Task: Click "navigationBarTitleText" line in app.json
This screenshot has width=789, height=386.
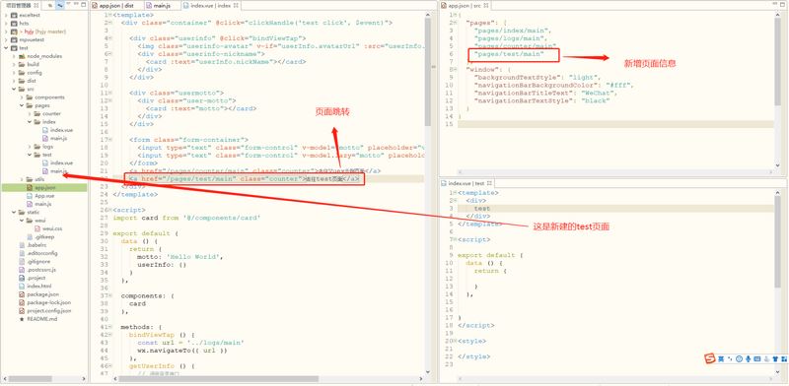Action: coord(545,93)
